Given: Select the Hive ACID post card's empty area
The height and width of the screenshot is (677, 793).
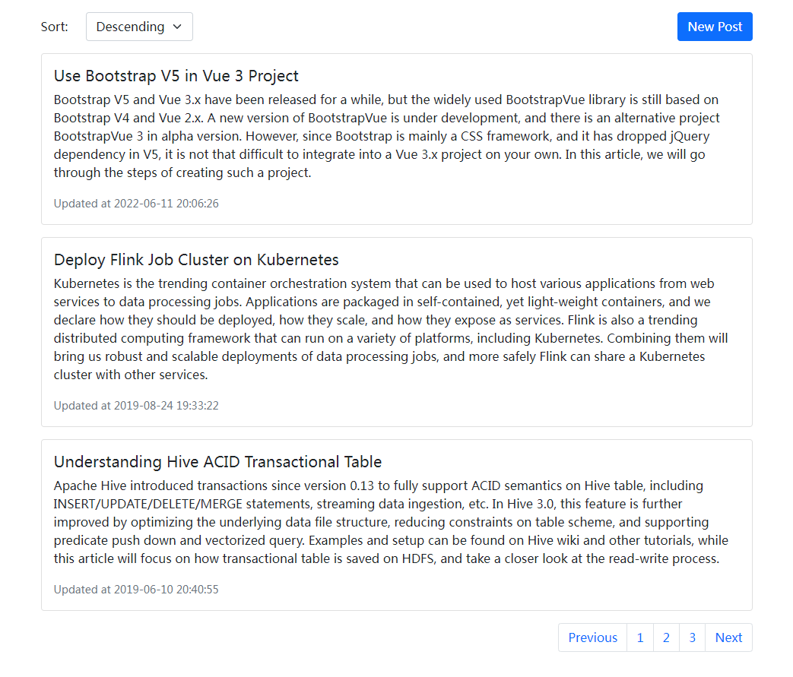Looking at the screenshot, I should (532, 591).
